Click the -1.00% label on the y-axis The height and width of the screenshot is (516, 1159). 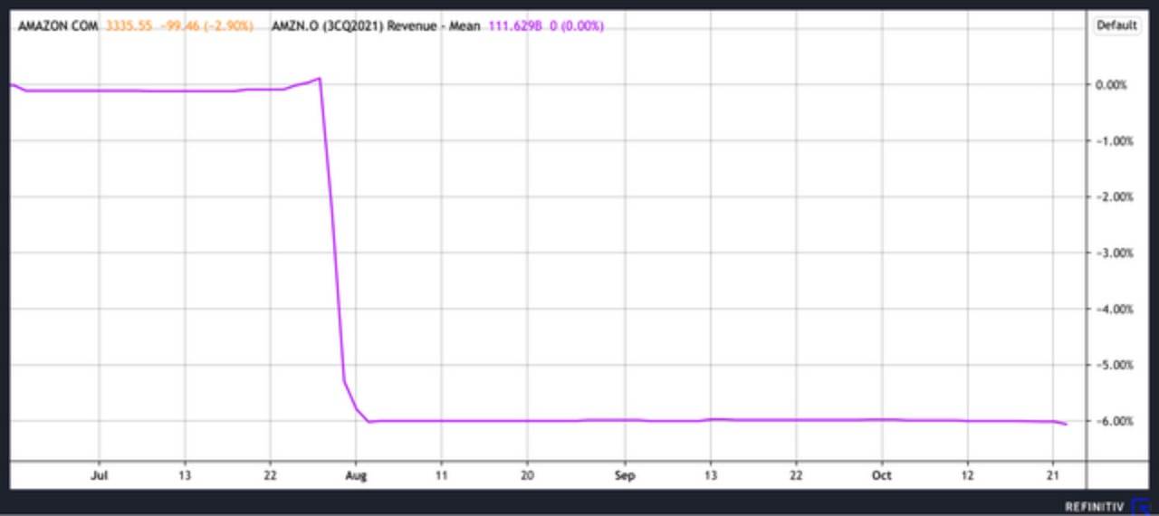[1109, 141]
